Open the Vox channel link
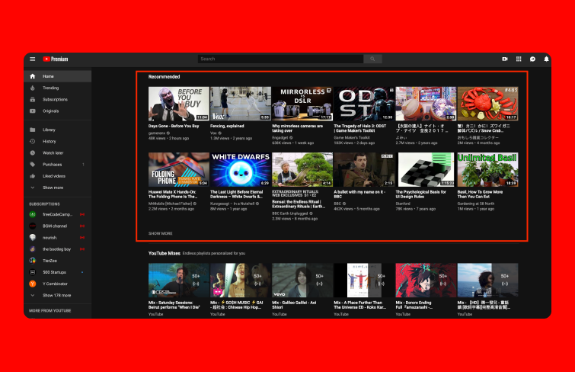Image resolution: width=575 pixels, height=372 pixels. coord(213,133)
